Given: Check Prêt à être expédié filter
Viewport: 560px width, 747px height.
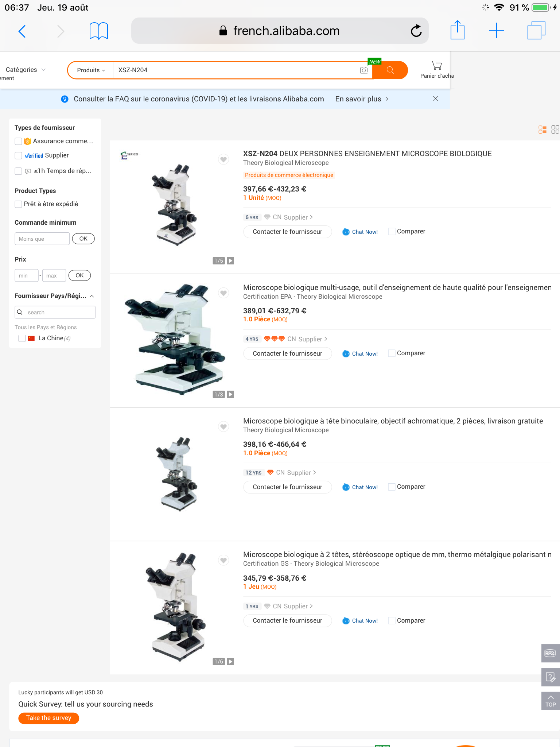Looking at the screenshot, I should pos(18,204).
